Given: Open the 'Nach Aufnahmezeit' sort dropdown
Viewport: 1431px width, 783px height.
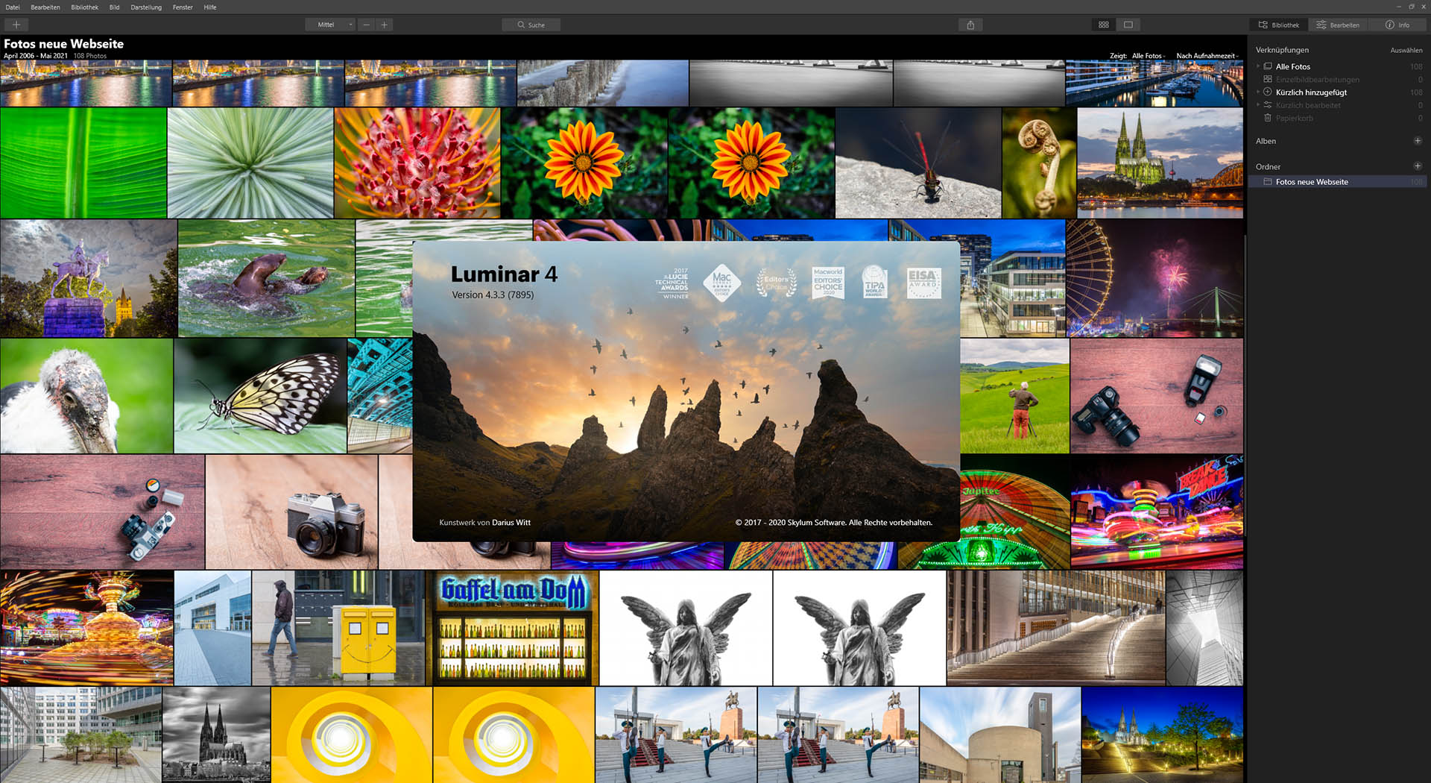Looking at the screenshot, I should click(1207, 56).
